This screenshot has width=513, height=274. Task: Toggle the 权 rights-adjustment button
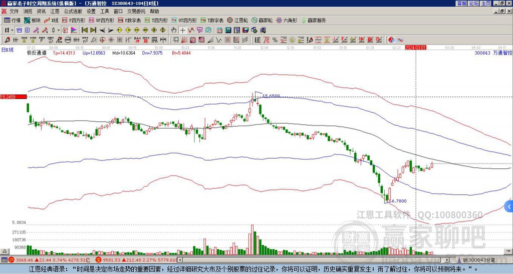(x=65, y=30)
